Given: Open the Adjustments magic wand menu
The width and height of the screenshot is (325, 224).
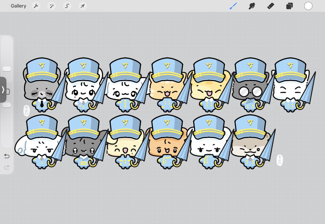Looking at the screenshot, I should (51, 6).
